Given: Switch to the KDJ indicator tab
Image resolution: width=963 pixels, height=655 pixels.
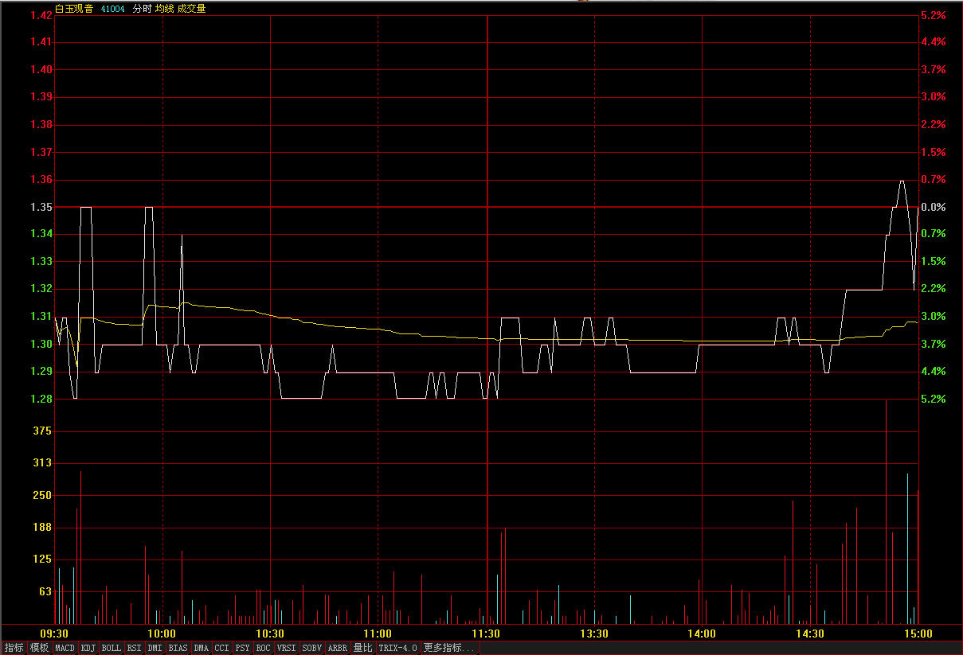Looking at the screenshot, I should coord(88,648).
